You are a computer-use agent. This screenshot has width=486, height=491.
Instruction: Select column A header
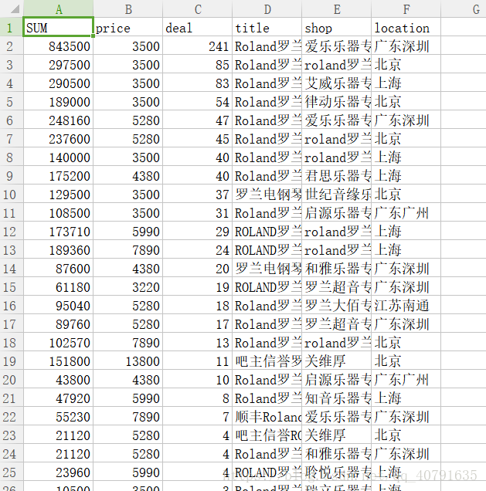coord(58,8)
